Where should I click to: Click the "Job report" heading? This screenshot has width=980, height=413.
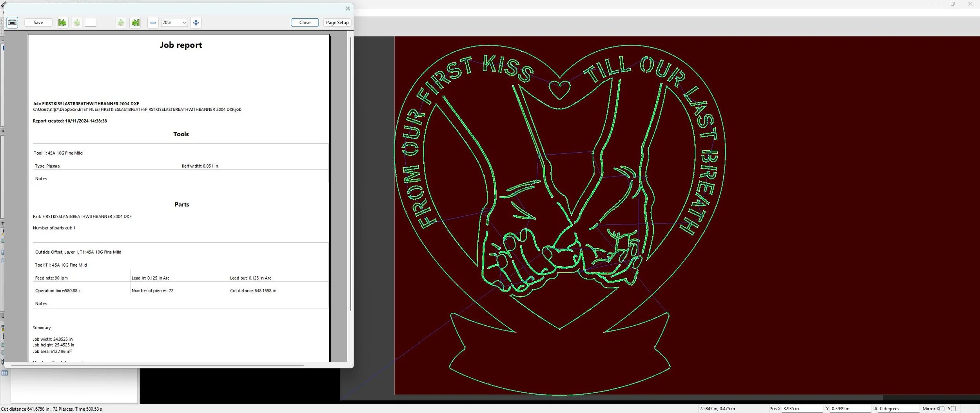click(x=181, y=45)
